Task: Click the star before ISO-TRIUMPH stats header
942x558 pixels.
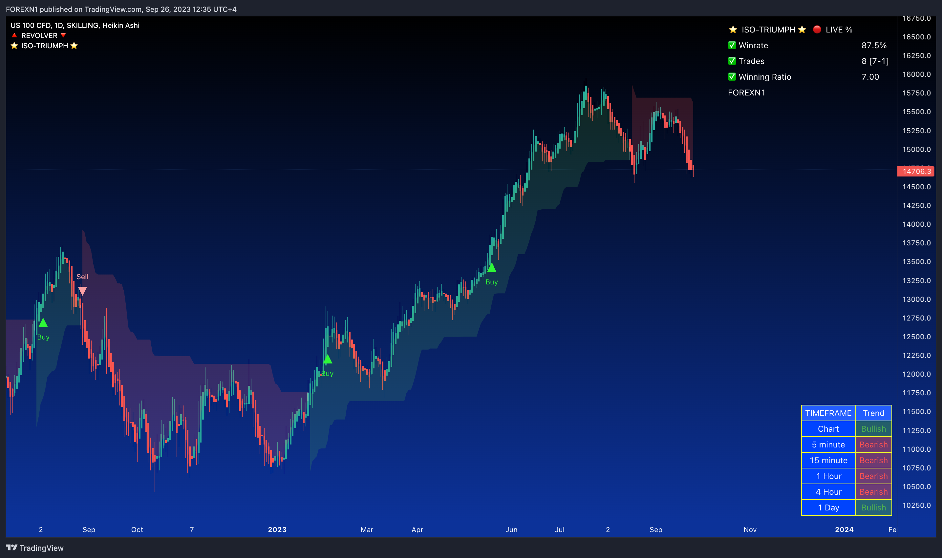Action: click(733, 29)
